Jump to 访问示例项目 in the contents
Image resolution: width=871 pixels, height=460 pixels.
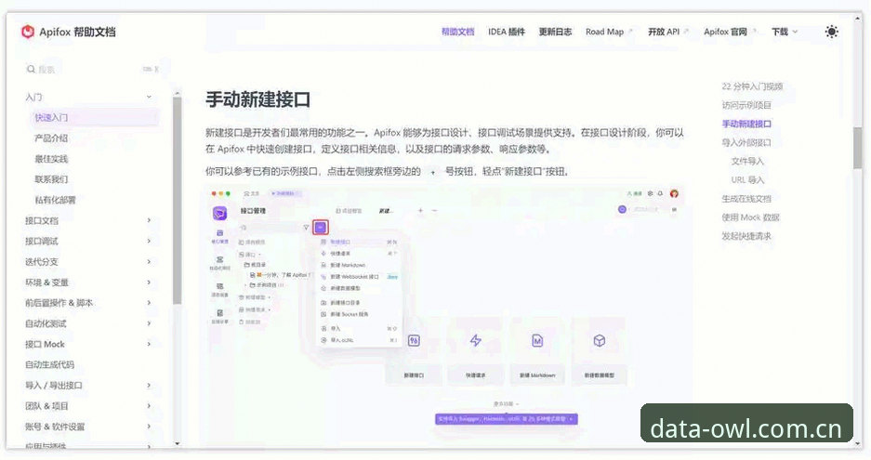pyautogui.click(x=746, y=105)
